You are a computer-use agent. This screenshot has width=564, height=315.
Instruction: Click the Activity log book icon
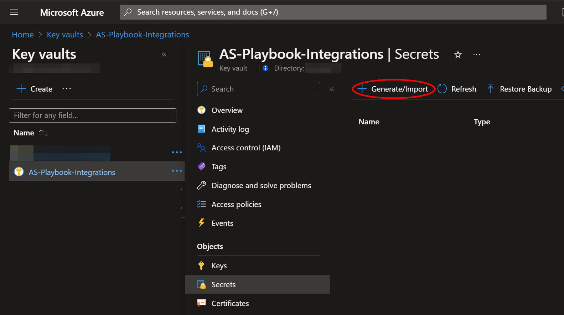(201, 129)
